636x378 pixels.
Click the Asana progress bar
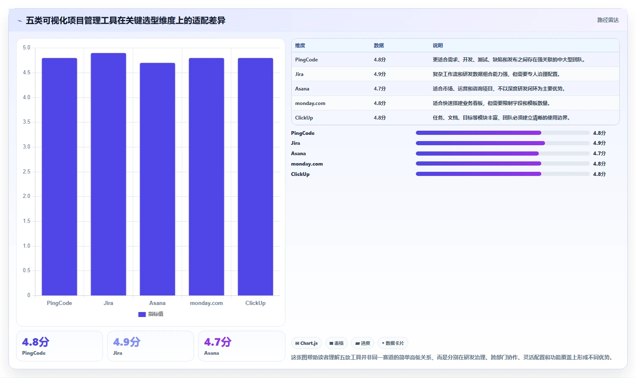point(503,154)
